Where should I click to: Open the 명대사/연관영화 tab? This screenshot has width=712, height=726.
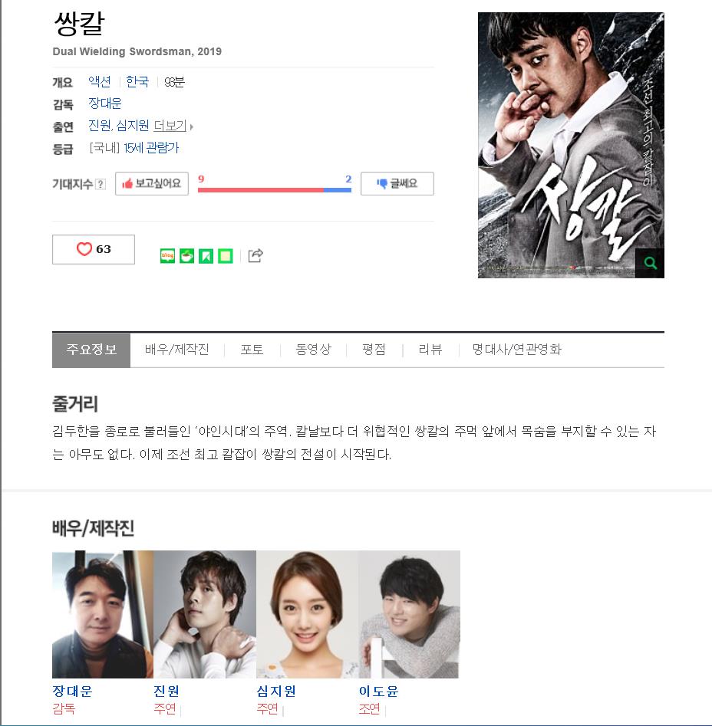click(x=516, y=349)
